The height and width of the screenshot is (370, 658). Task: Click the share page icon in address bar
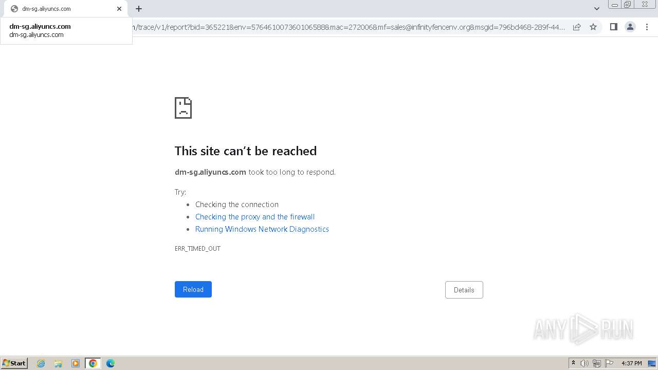coord(577,27)
